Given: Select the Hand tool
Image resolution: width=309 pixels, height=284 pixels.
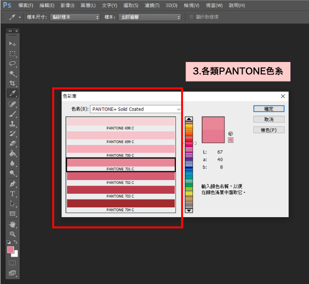Looking at the screenshot, I should tap(12, 224).
